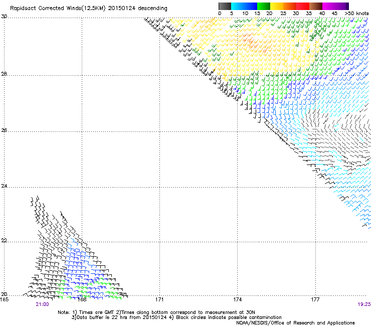
Task: Click the latitude label '24'
Action: (4, 186)
